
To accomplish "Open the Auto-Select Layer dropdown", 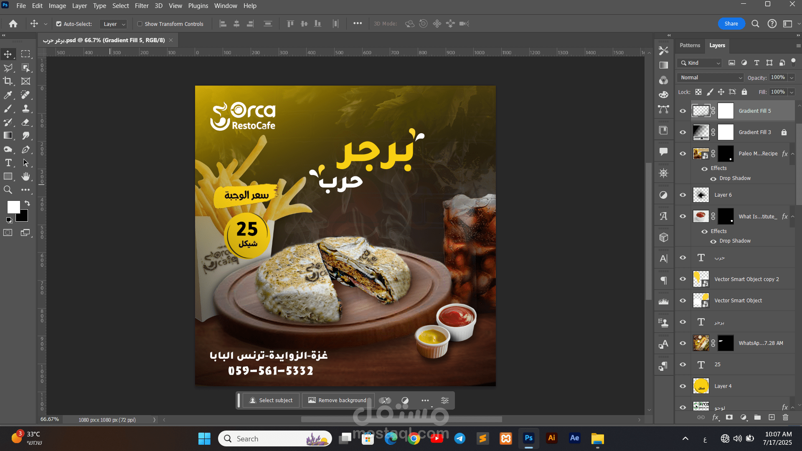I will [113, 24].
